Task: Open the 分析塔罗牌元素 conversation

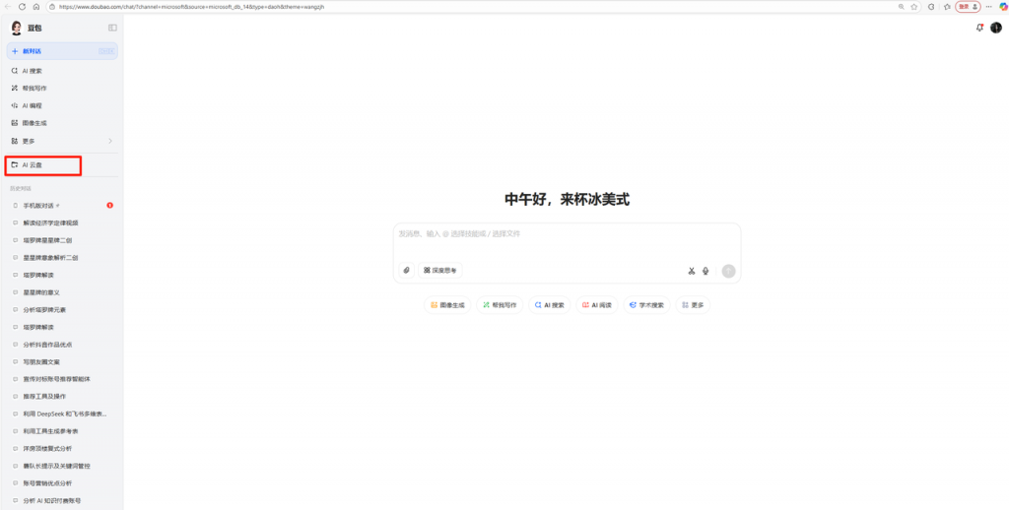Action: [x=62, y=309]
